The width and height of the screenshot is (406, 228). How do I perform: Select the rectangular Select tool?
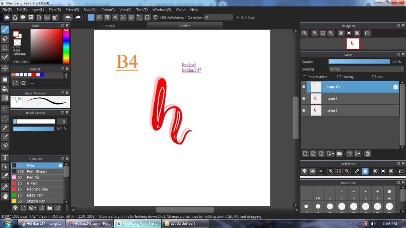point(5,109)
